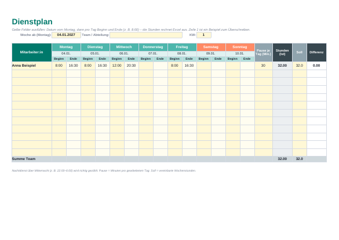Select the Donnerstag column header
Screen dimensions: 339x240
[153, 47]
